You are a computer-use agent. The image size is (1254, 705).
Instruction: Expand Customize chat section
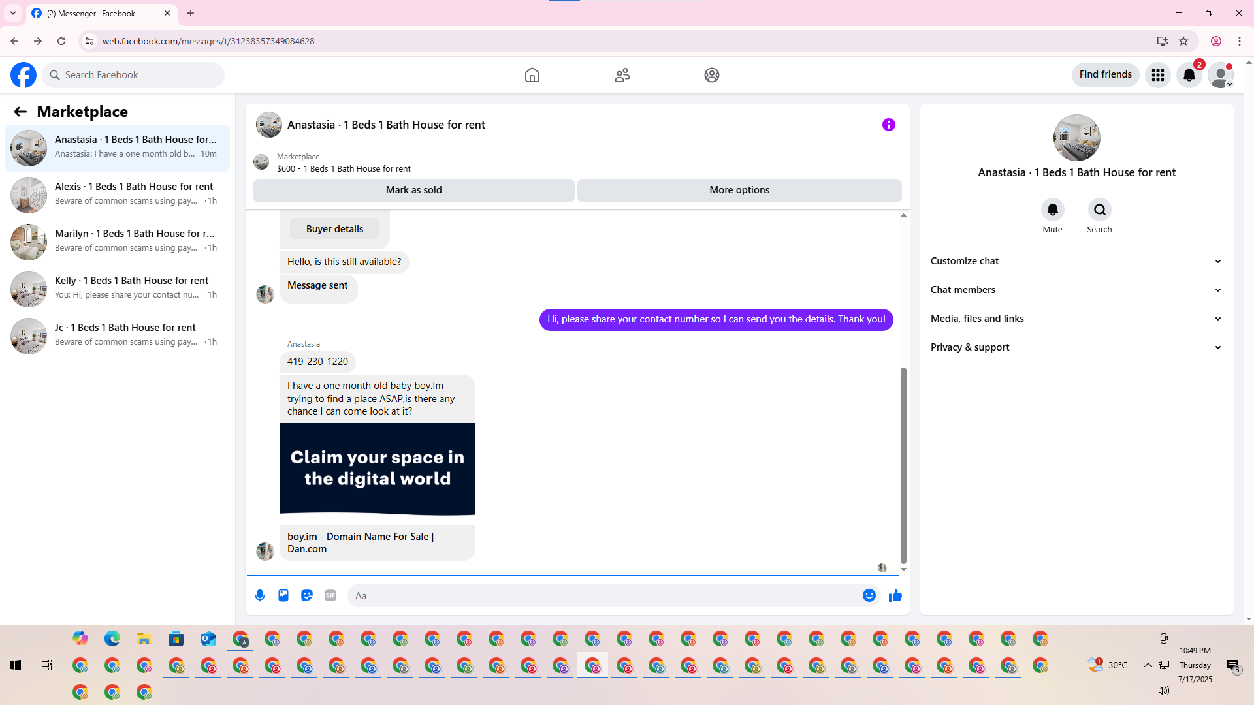[x=1076, y=261]
